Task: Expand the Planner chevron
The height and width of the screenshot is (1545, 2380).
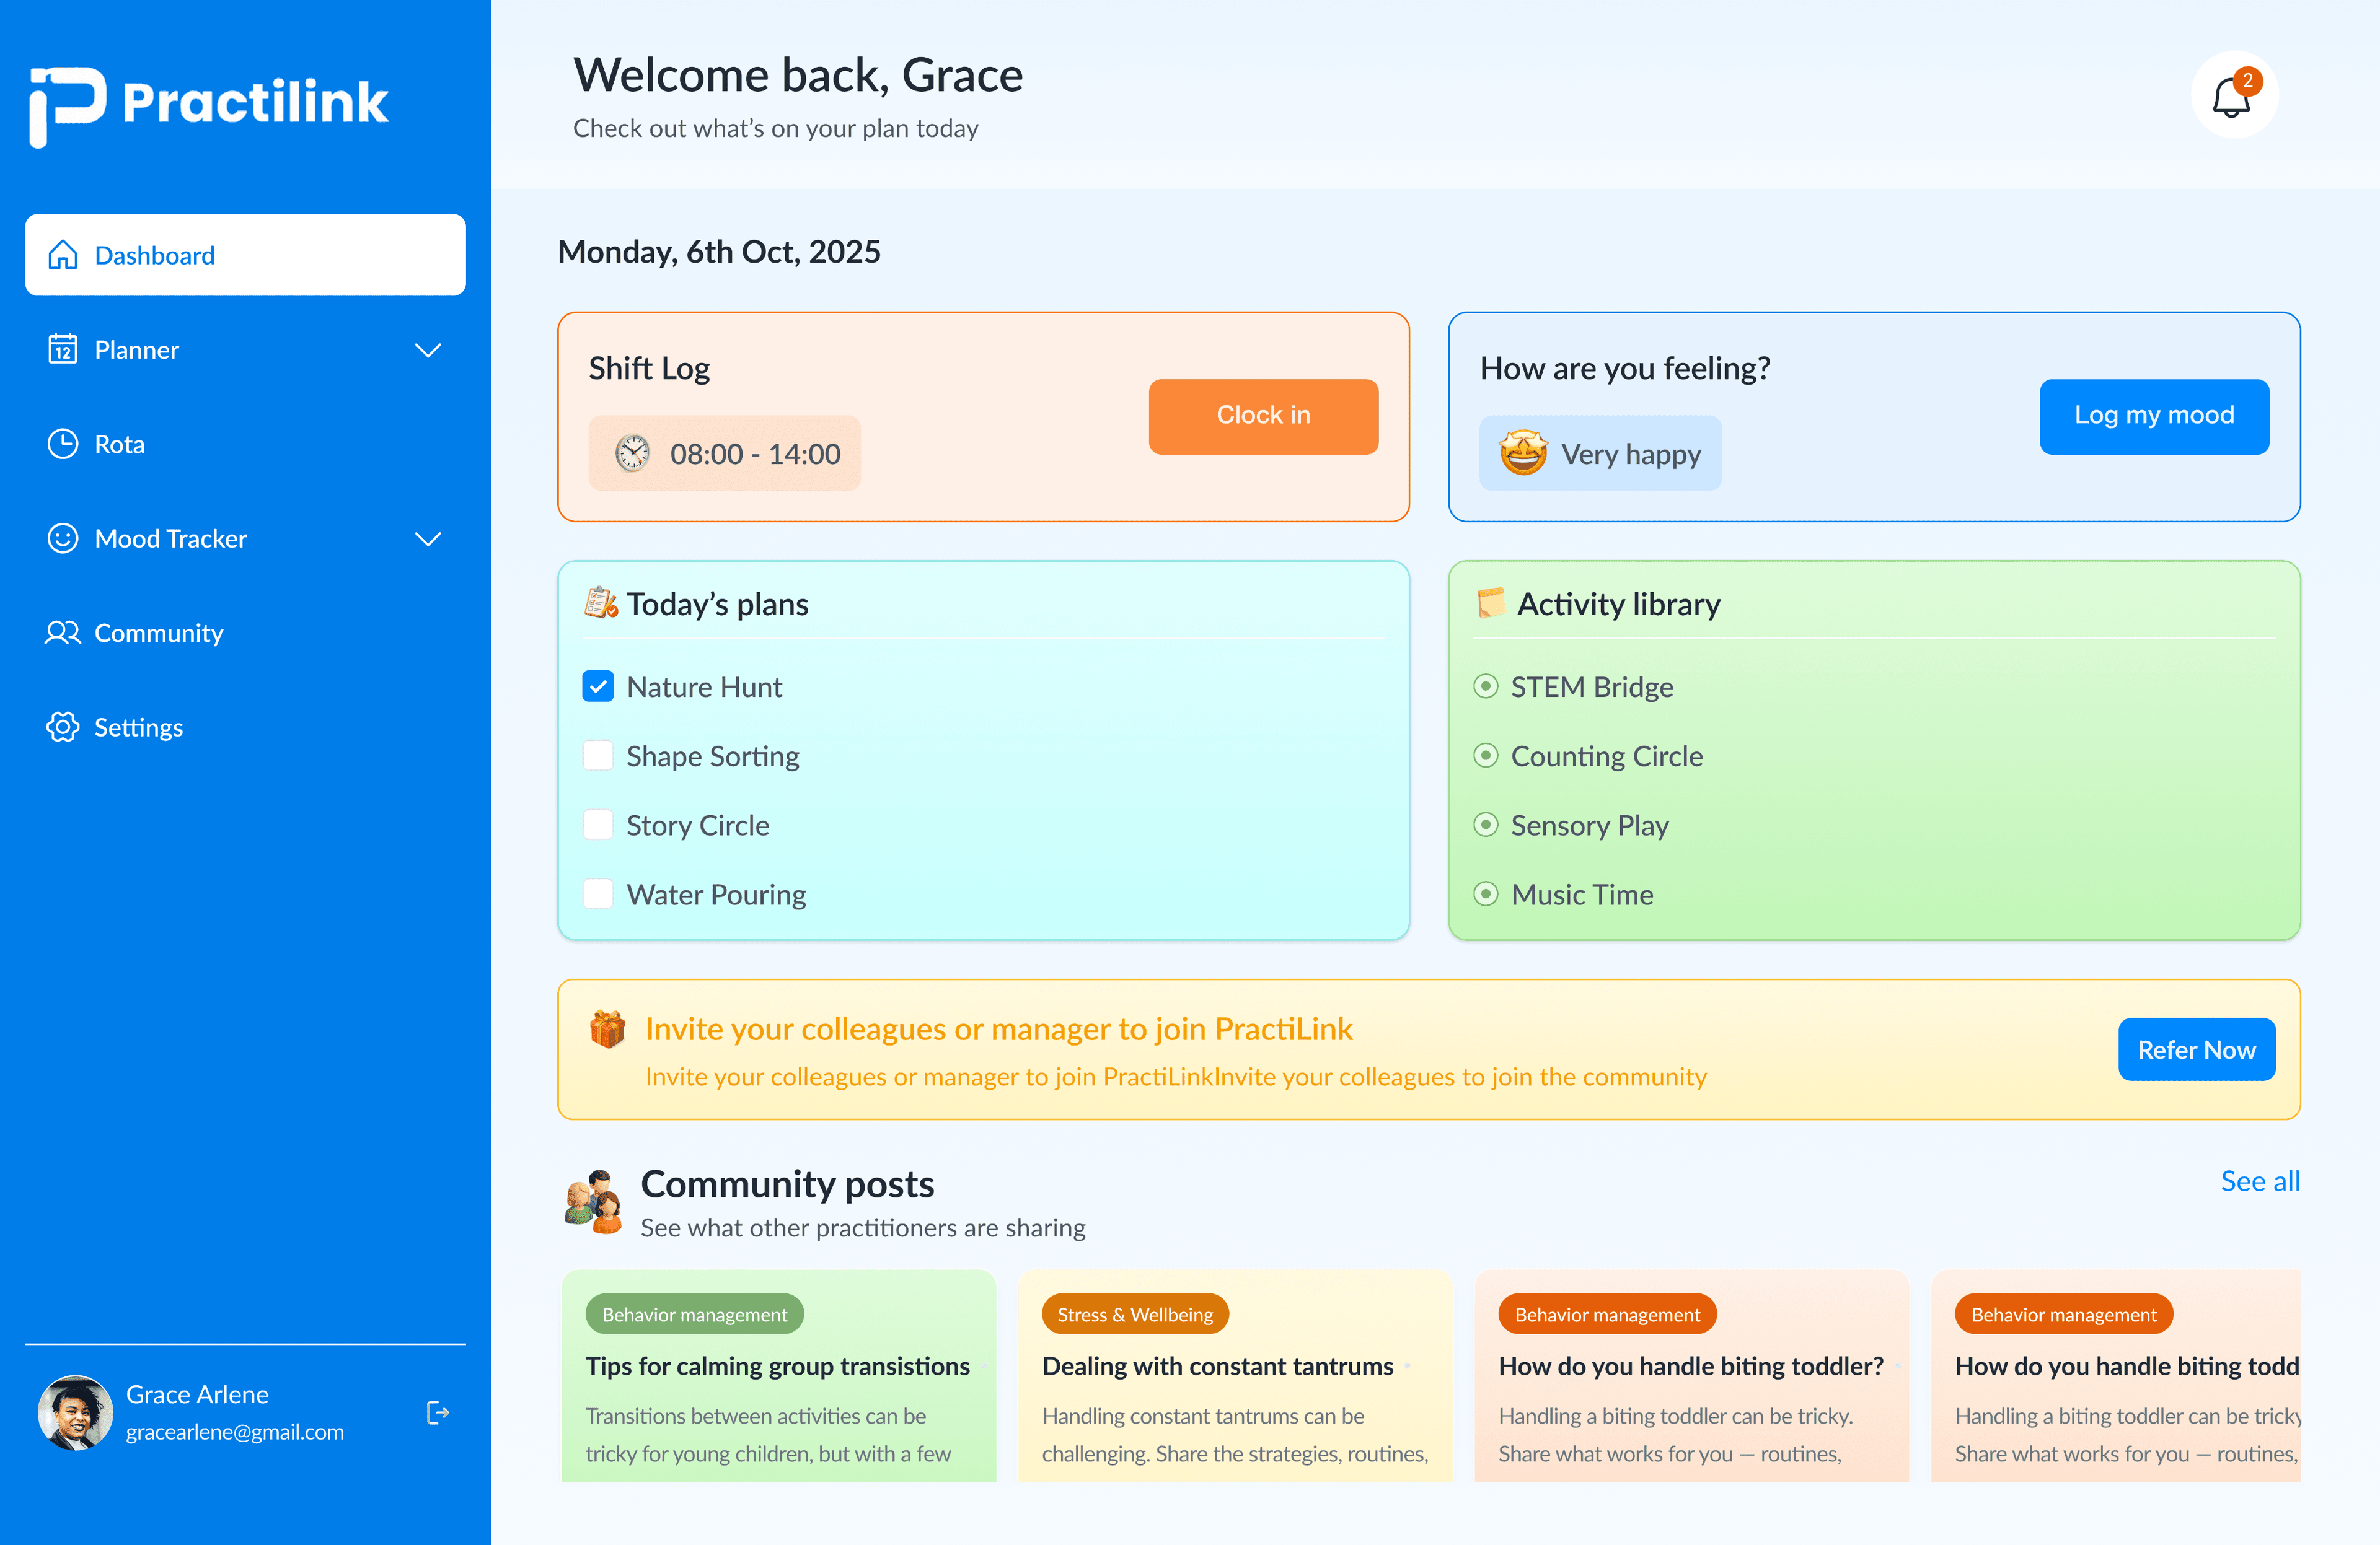Action: click(428, 350)
